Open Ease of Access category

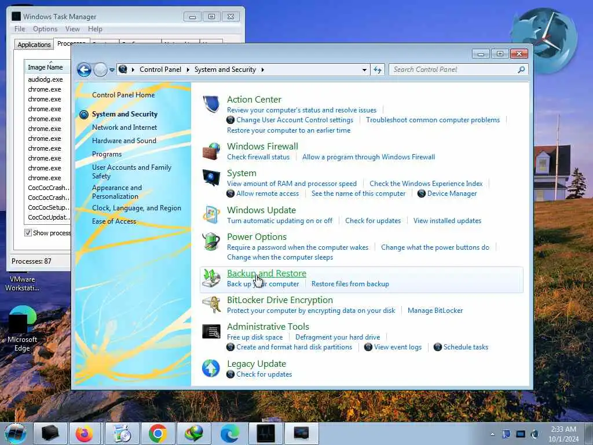[114, 221]
